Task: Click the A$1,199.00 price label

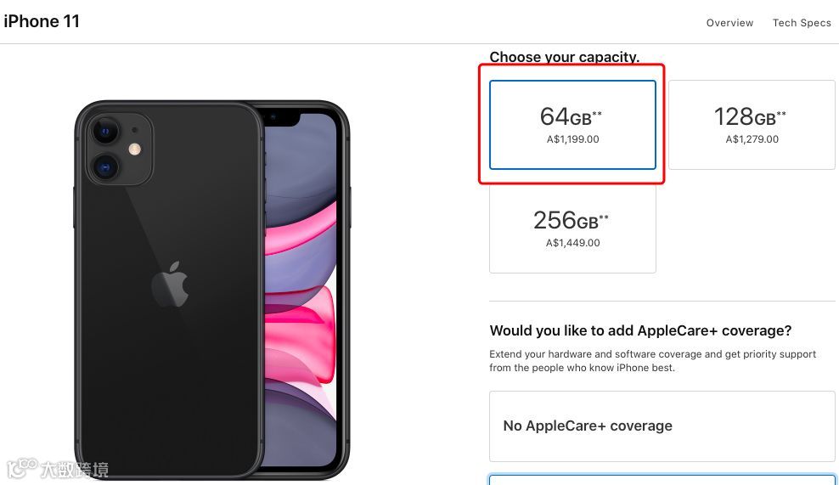Action: (572, 139)
